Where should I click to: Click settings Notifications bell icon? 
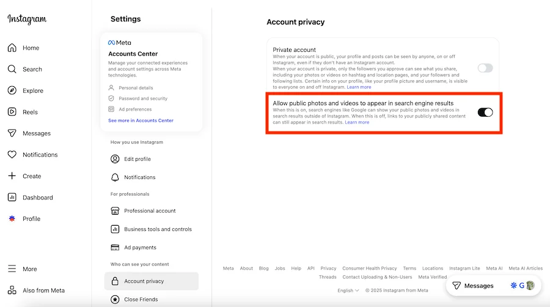coord(115,177)
